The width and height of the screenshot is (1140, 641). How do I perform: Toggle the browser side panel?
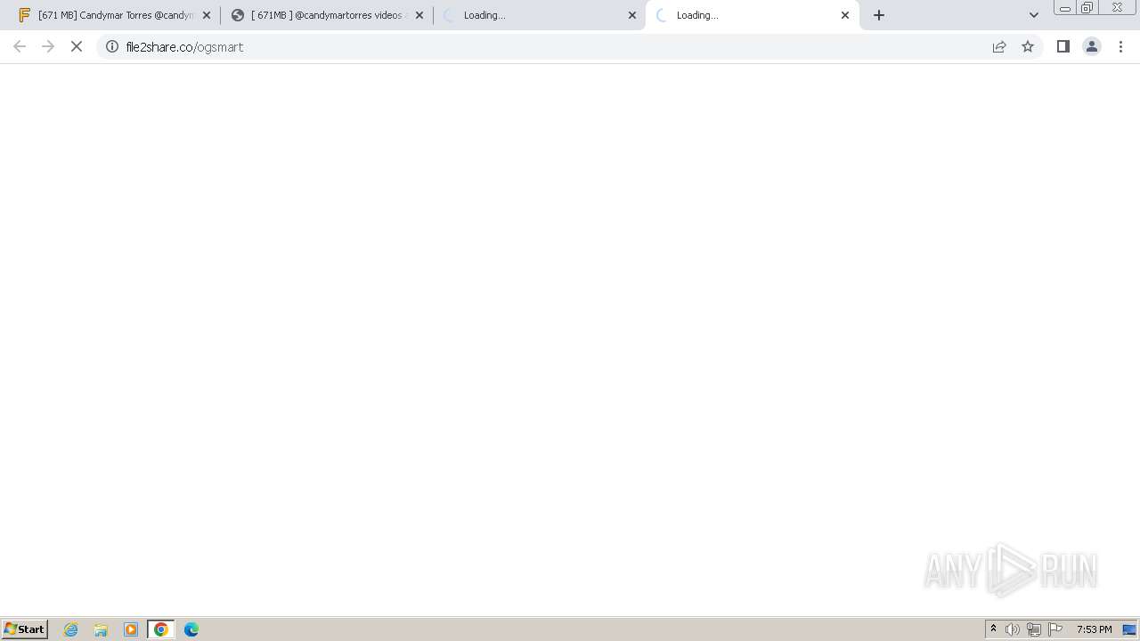click(1063, 46)
